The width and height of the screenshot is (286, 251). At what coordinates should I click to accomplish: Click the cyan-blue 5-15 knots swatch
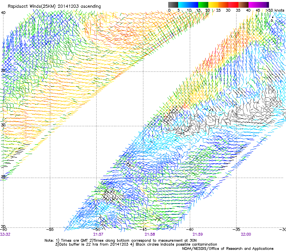188,5
